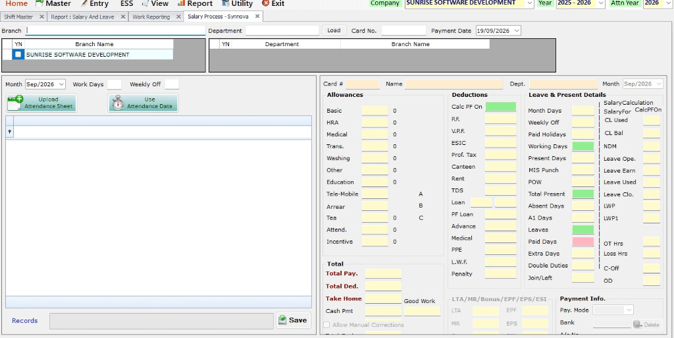Image resolution: width=674 pixels, height=338 pixels.
Task: Close the Report : Salary And Leave tab
Action: 123,16
